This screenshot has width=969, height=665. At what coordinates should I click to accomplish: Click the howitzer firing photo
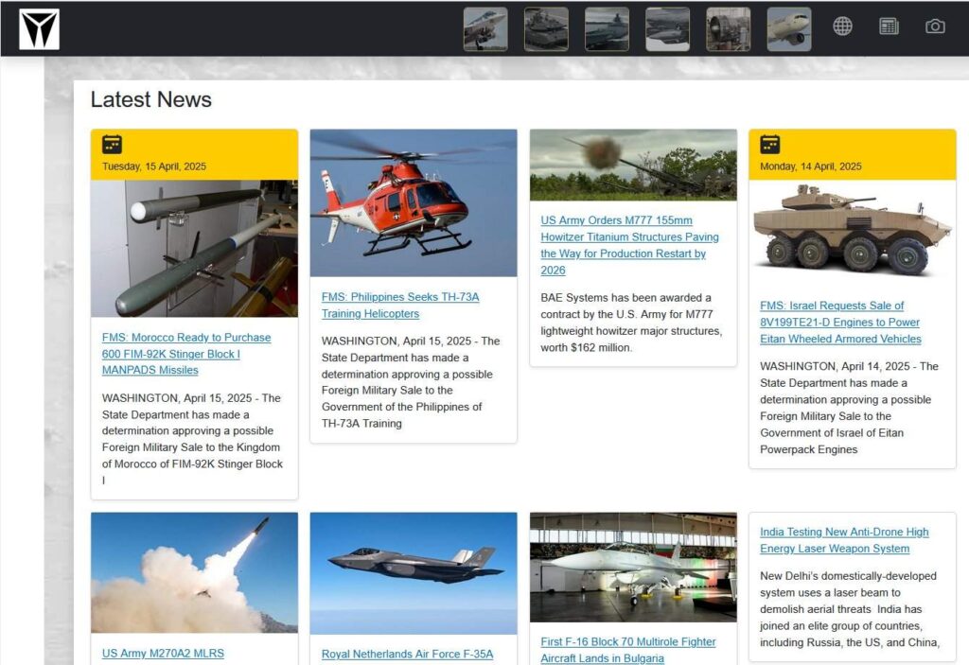[633, 165]
